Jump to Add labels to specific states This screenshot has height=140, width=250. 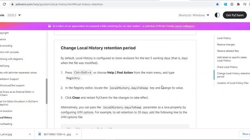[232, 59]
